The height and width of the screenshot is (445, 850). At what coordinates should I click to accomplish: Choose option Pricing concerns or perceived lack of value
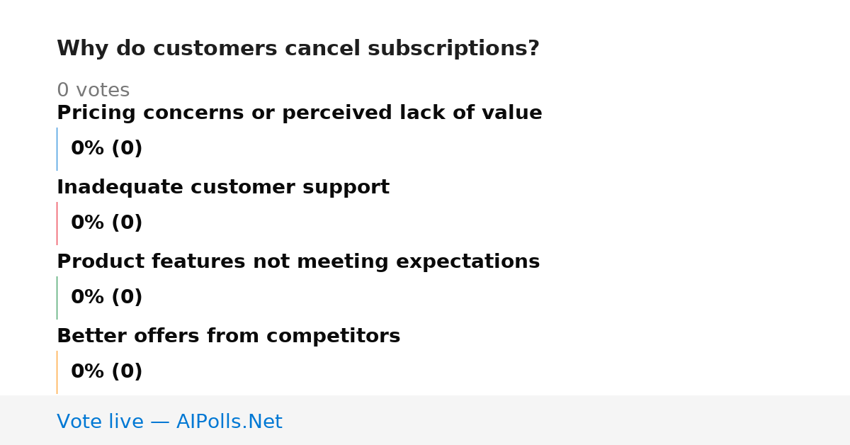point(299,113)
